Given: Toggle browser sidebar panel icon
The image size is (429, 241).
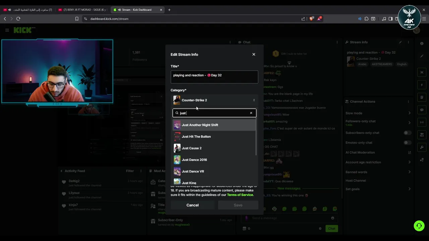Looking at the screenshot, I should pyautogui.click(x=390, y=19).
